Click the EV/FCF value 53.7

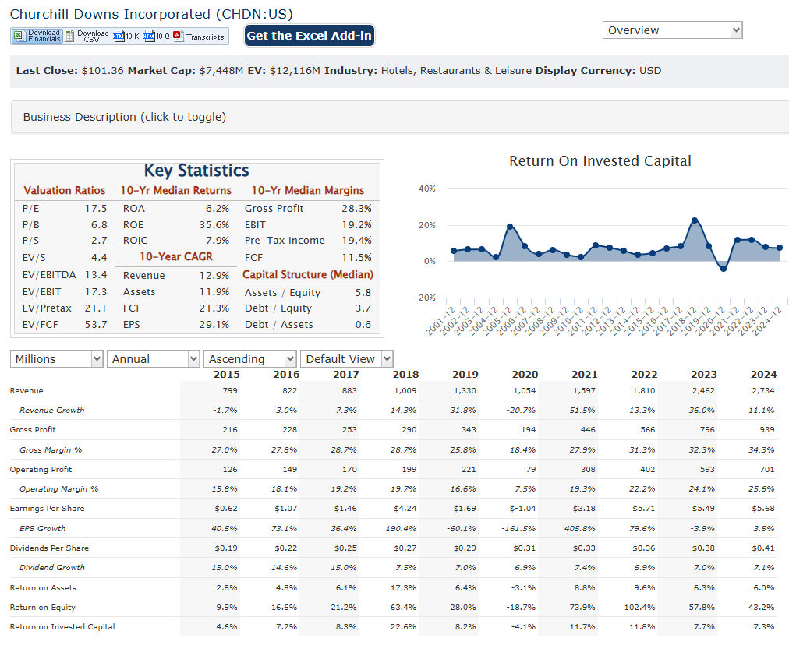tap(96, 325)
